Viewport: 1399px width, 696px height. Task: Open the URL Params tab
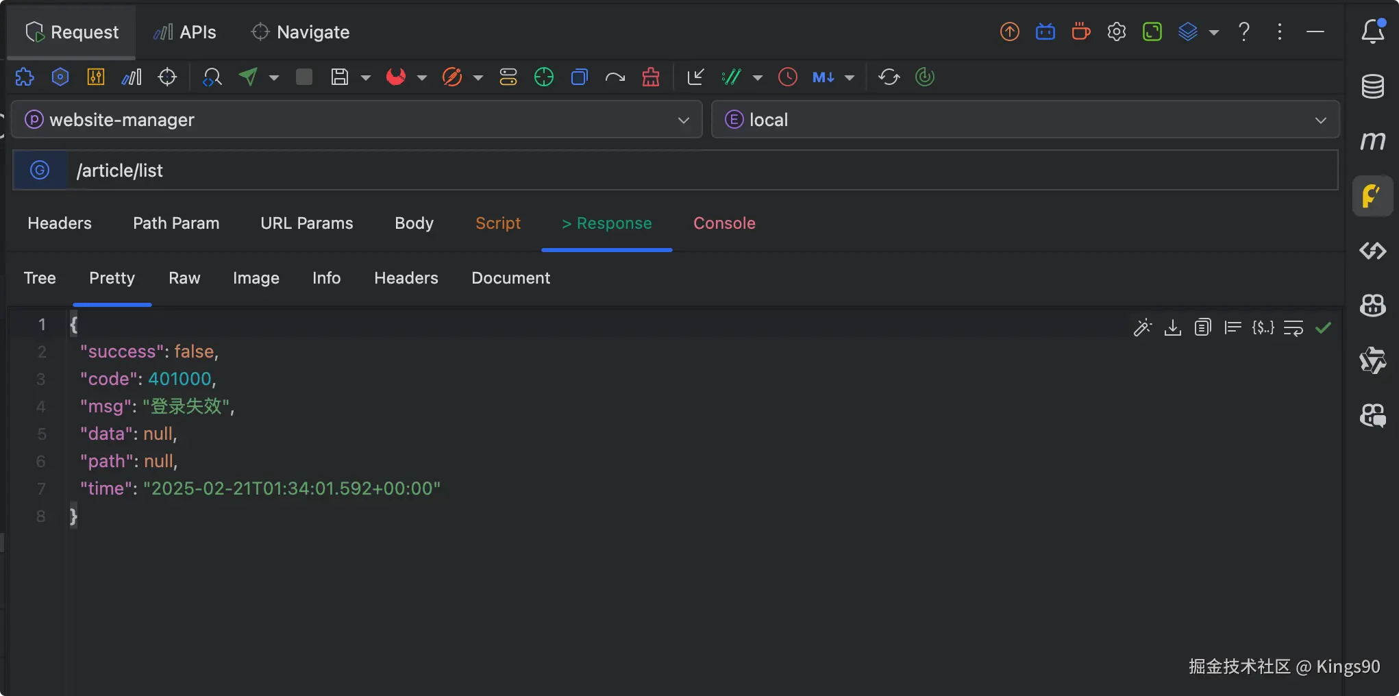point(307,223)
